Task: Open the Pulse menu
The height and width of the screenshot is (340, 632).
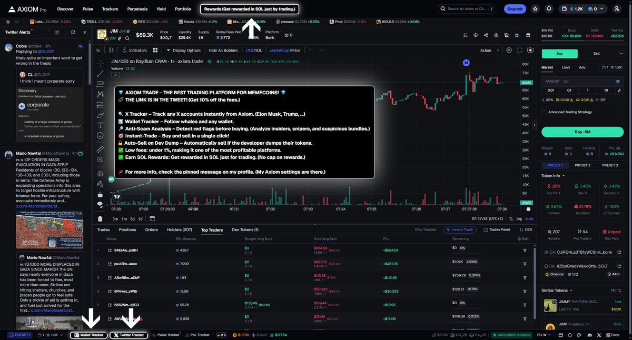Action: [x=88, y=9]
